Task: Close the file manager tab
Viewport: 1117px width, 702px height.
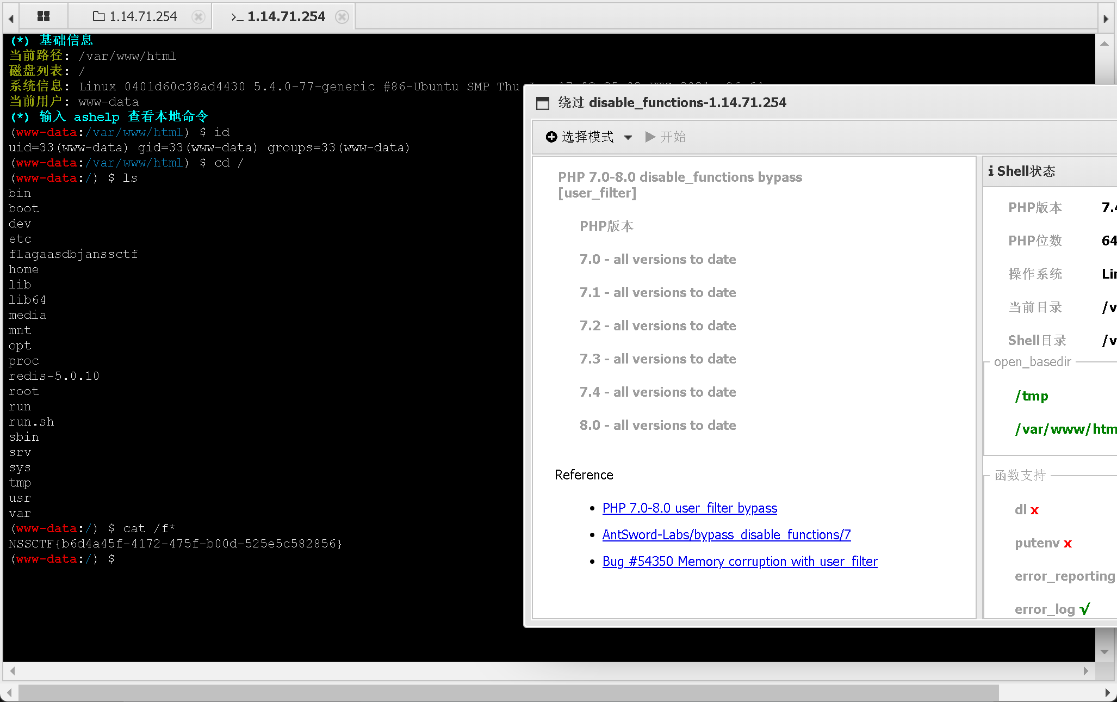Action: pos(198,17)
